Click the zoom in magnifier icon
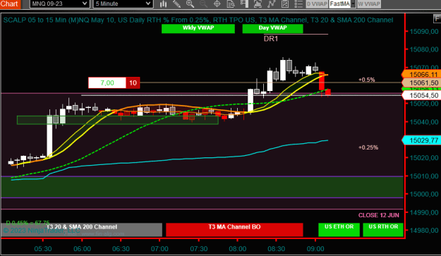 click(190, 4)
